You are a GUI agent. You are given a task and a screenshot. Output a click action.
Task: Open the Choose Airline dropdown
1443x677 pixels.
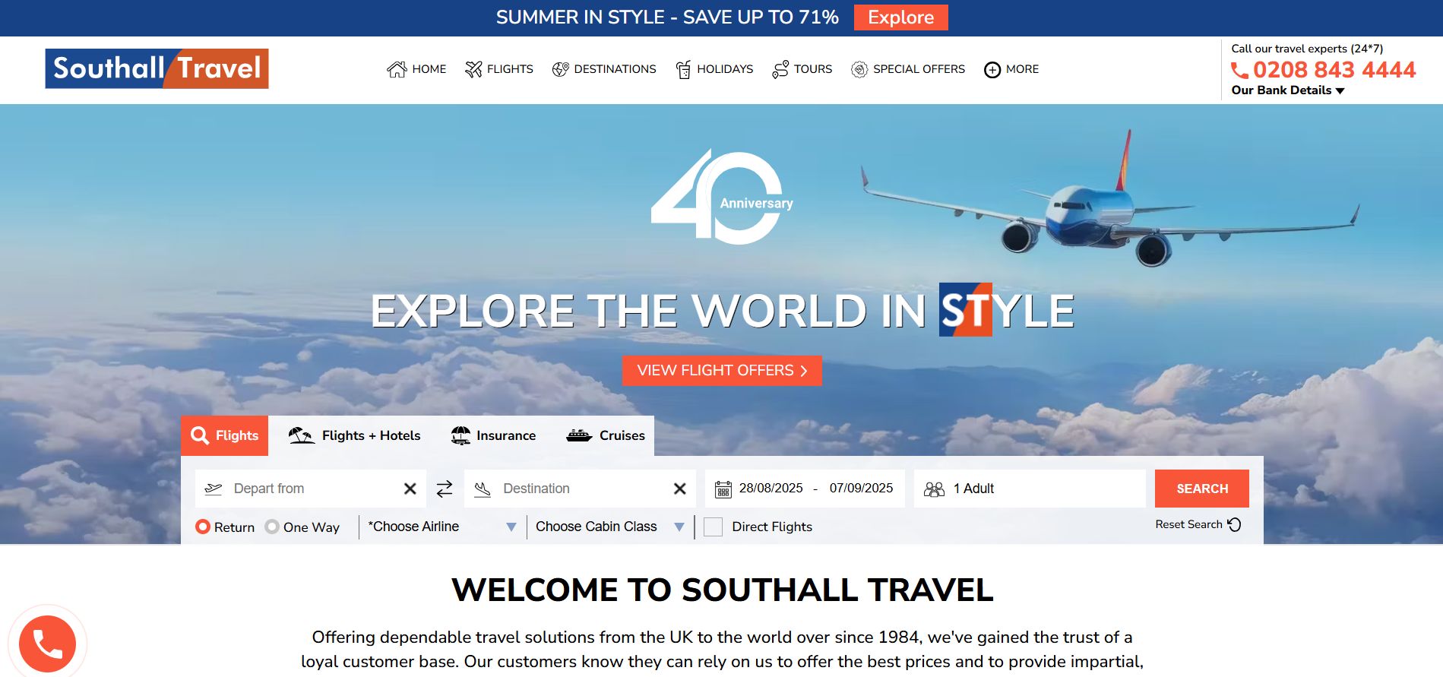(442, 527)
